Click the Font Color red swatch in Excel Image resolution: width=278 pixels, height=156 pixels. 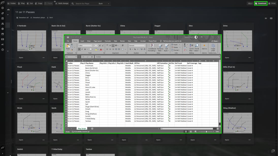101,49
